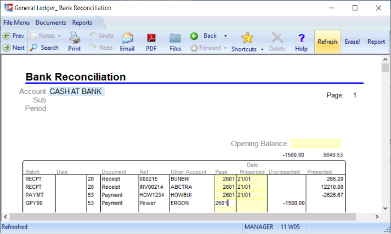
Task: Click the horizontal scrollbar thumb
Action: coord(183,217)
